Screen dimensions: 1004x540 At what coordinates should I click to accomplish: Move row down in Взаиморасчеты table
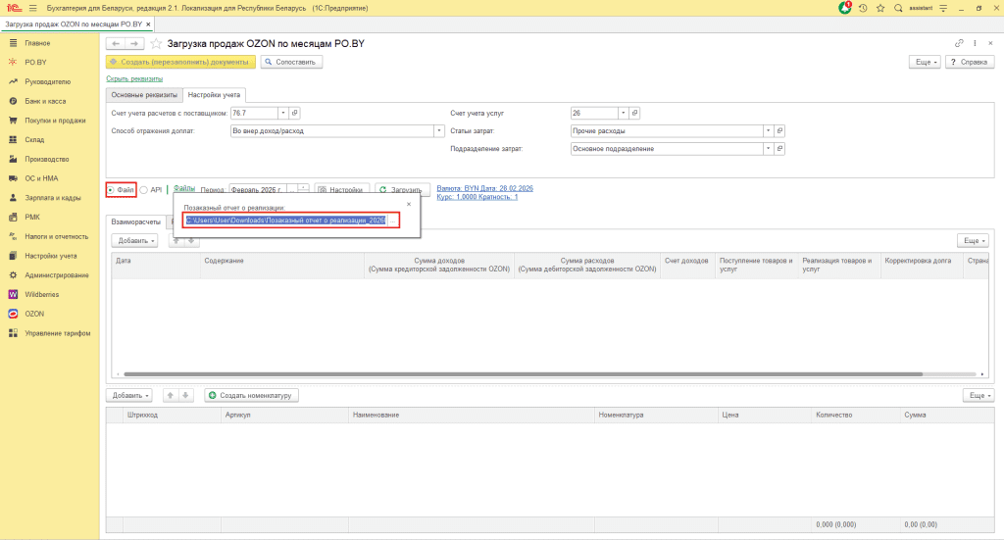click(x=191, y=240)
